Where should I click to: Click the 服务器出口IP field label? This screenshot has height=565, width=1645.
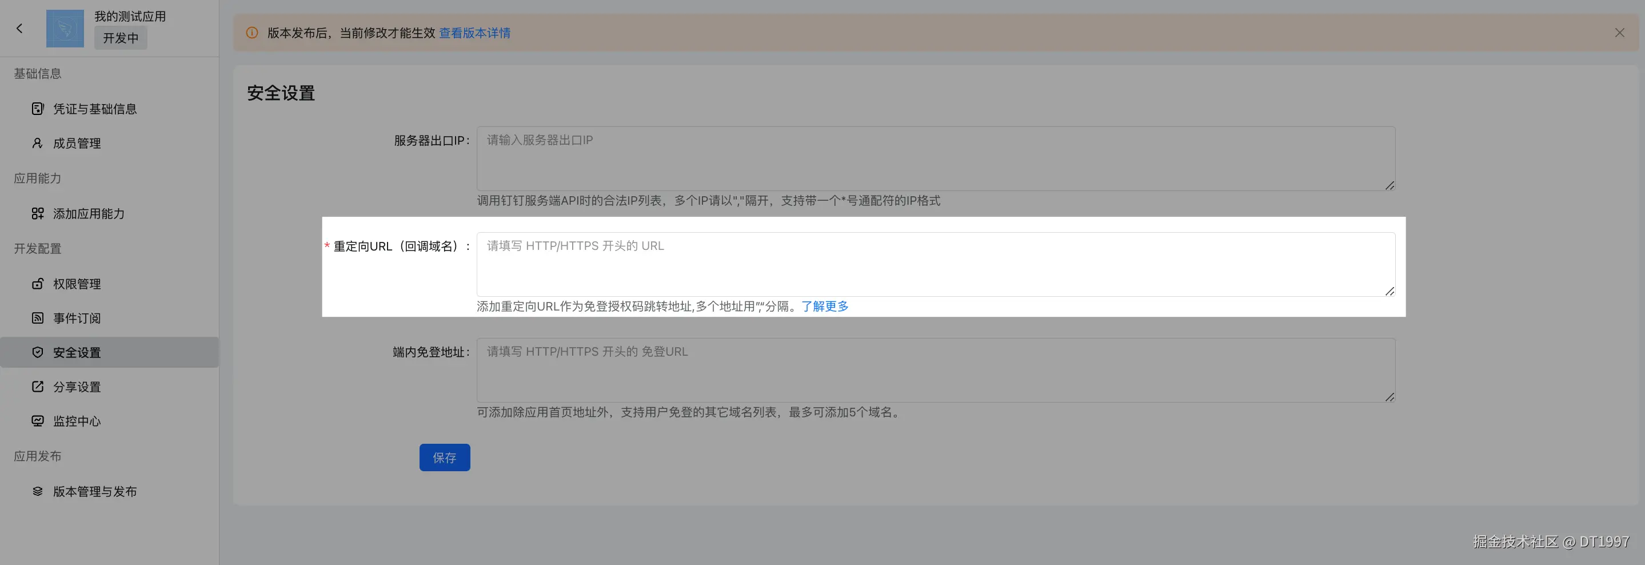coord(432,141)
